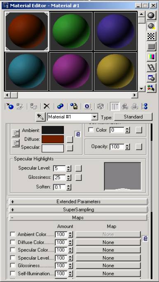Expand the Extended Parameters rollout
Screen dimensions: 159x282
tap(78, 201)
